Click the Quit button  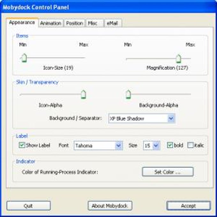point(28,205)
